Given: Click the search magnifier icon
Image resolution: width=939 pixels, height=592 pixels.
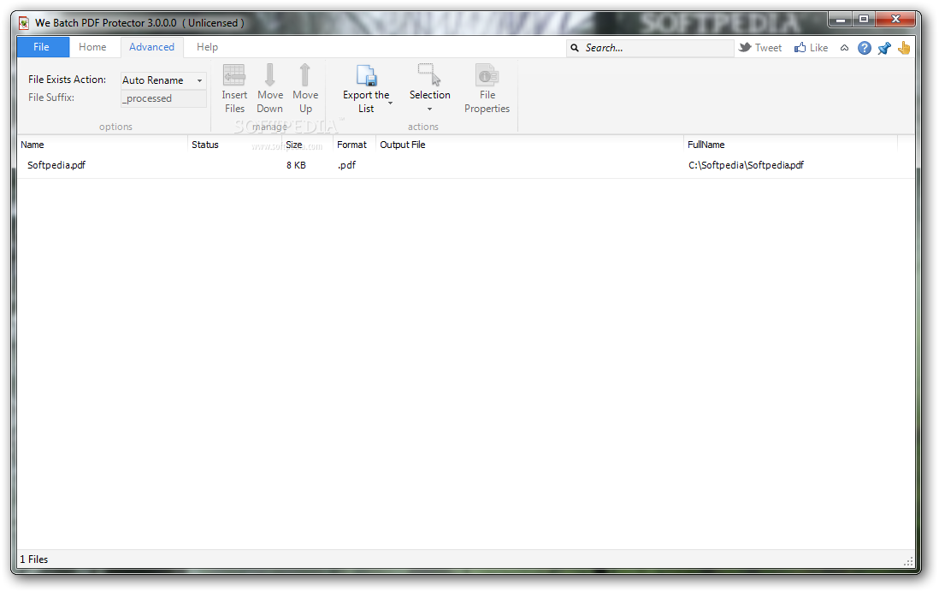Looking at the screenshot, I should pyautogui.click(x=575, y=48).
